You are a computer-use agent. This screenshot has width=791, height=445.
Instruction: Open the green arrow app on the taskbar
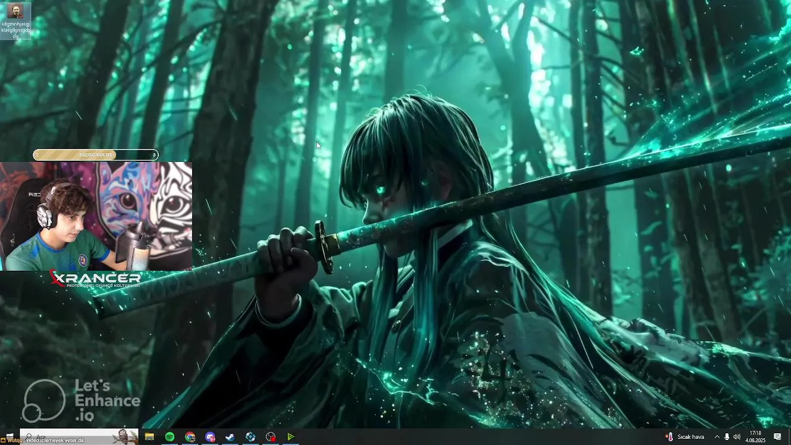point(290,436)
